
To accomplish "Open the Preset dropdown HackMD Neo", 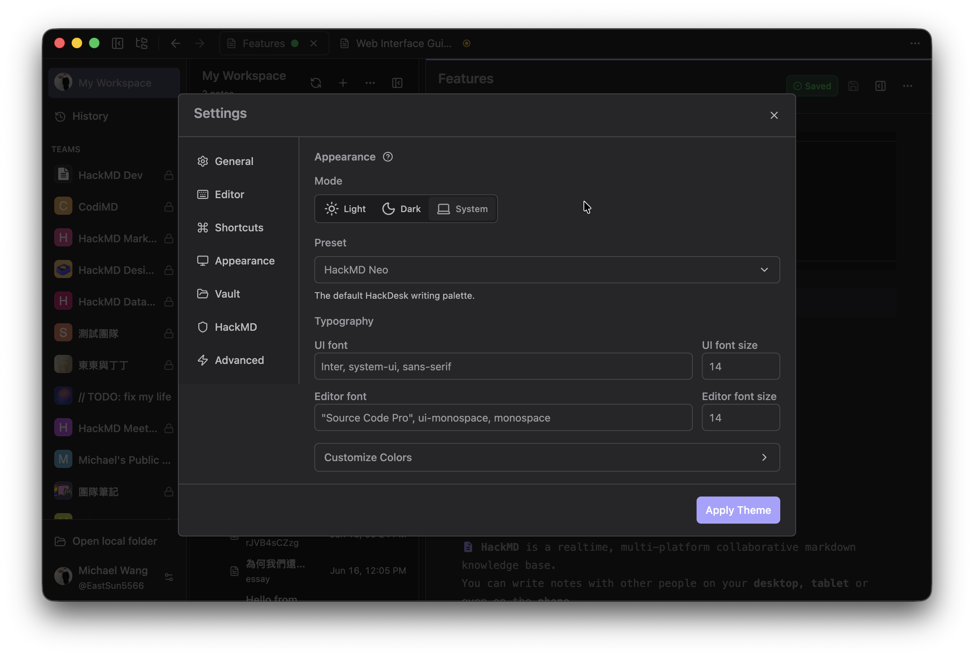I will pos(547,270).
